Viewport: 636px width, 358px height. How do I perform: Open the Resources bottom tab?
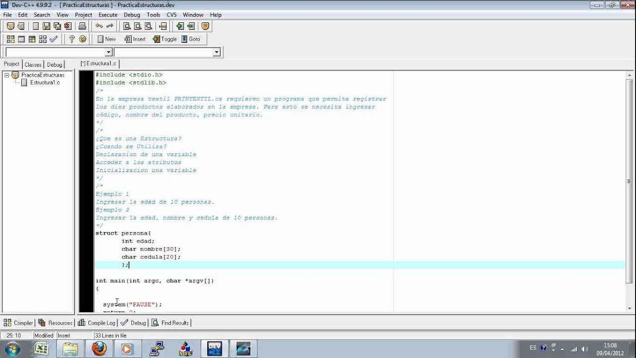click(56, 323)
